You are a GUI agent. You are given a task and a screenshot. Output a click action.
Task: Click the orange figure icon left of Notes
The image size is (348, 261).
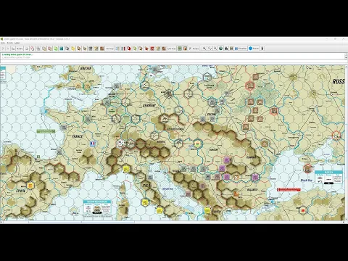point(185,49)
